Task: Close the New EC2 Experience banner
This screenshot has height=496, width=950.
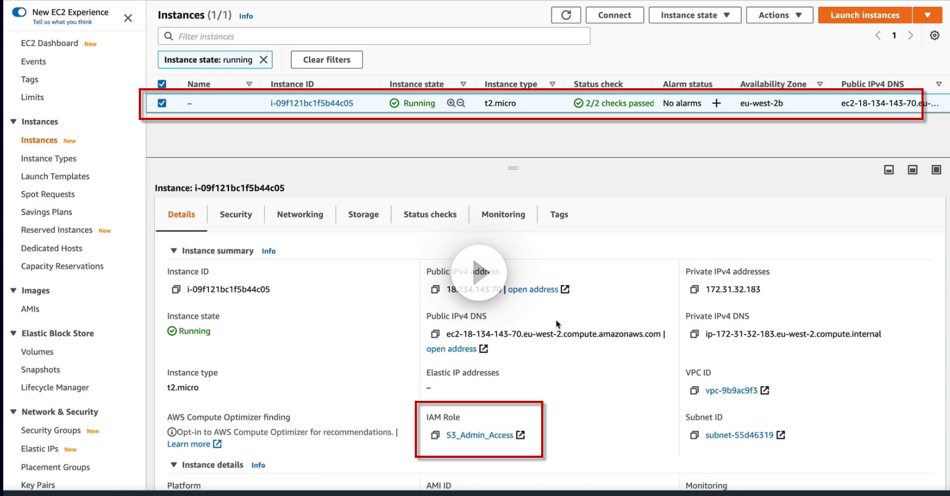Action: (x=128, y=18)
